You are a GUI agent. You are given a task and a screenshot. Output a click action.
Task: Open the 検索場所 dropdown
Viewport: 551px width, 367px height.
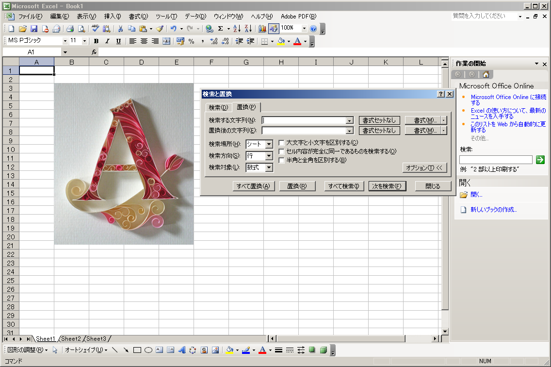click(x=268, y=144)
